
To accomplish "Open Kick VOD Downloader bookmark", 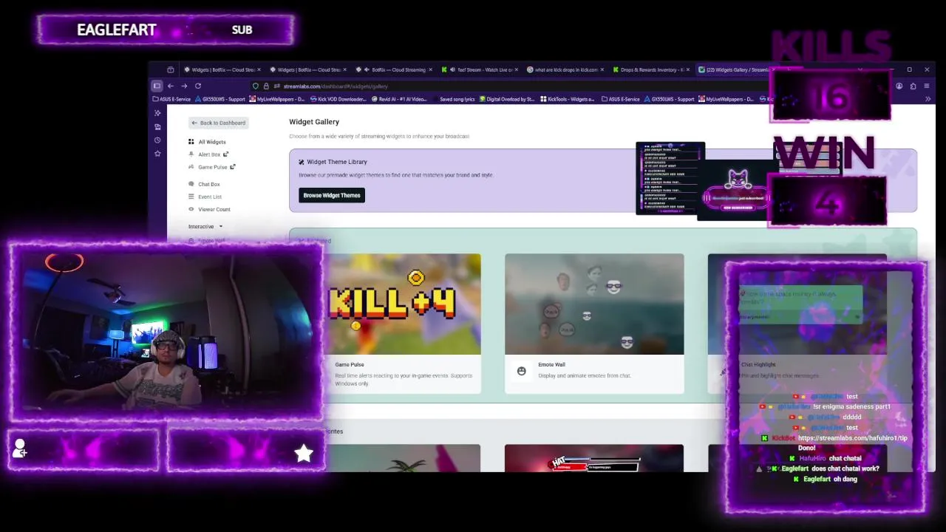I will 338,99.
